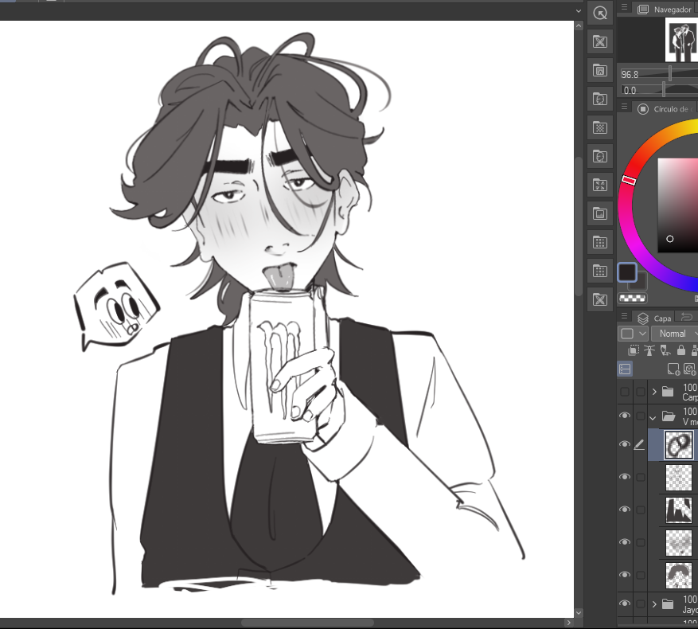The width and height of the screenshot is (698, 629).
Task: Open the quick access cursor-circle icon
Action: tap(600, 14)
